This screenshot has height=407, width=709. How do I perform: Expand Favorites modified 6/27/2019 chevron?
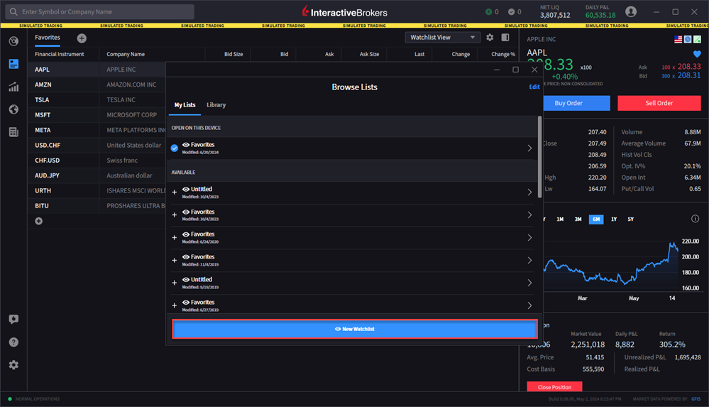pos(529,305)
